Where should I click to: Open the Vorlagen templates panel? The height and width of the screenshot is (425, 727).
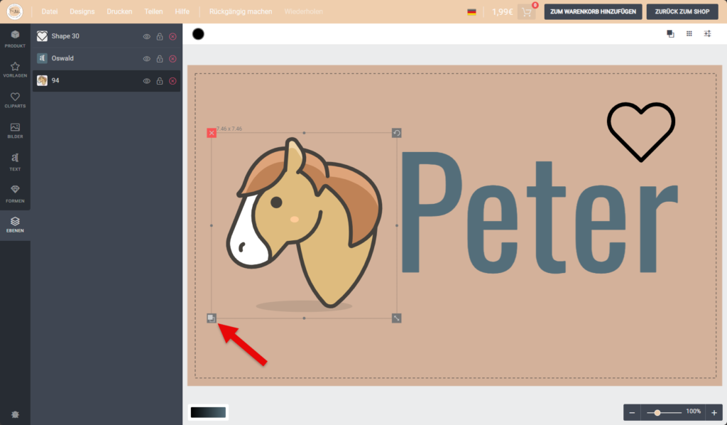15,69
